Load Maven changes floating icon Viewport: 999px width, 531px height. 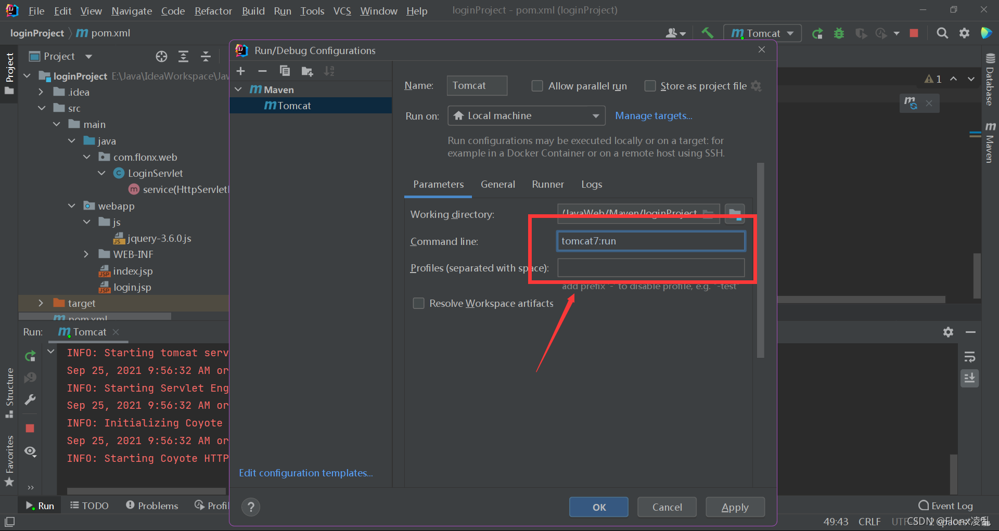point(910,103)
